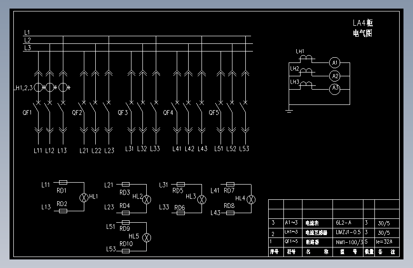Click the ground symbol below the ammeter circuit

(289, 111)
